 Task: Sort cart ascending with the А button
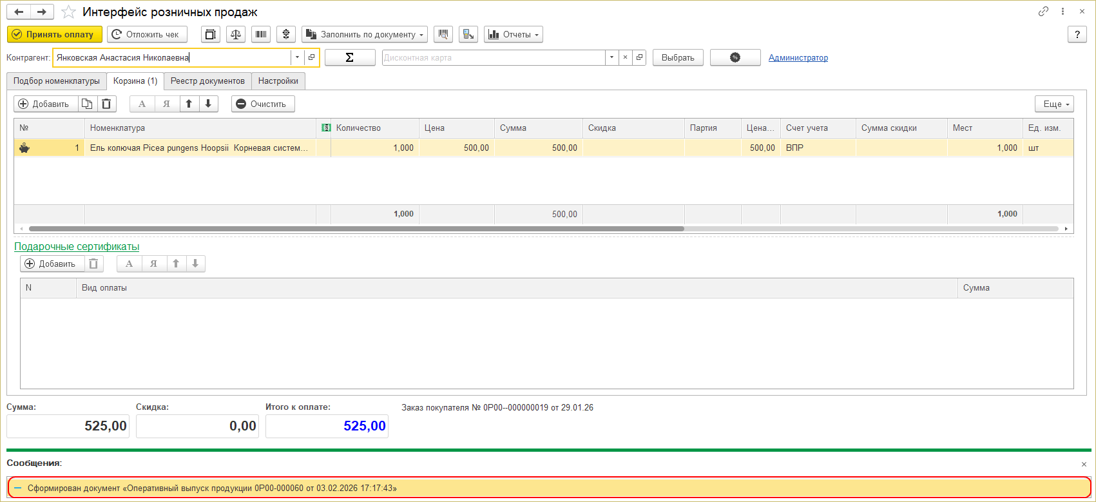(142, 104)
